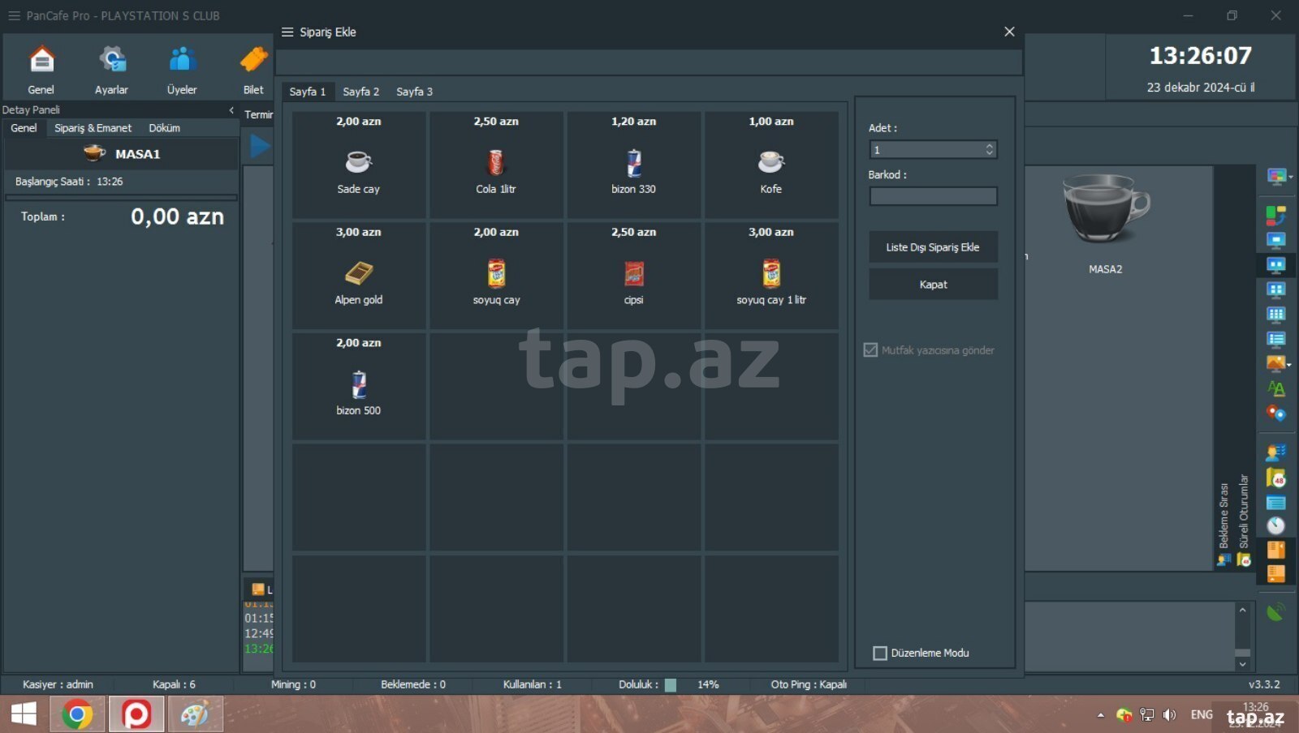This screenshot has height=733, width=1299.
Task: Switch to small-tile grid view icon
Action: (x=1276, y=315)
